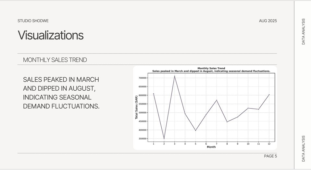The height and width of the screenshot is (170, 311).
Task: Click the PAGE 5 footer label
Action: pos(270,156)
